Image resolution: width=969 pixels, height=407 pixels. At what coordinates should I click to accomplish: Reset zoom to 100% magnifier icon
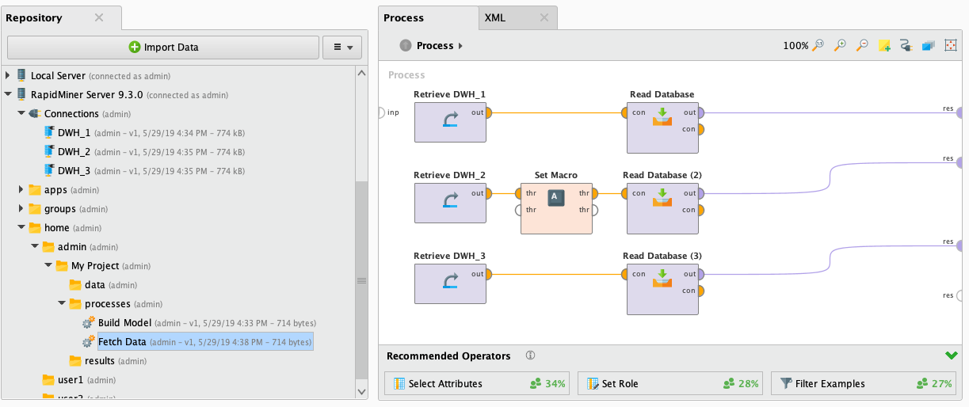[818, 46]
